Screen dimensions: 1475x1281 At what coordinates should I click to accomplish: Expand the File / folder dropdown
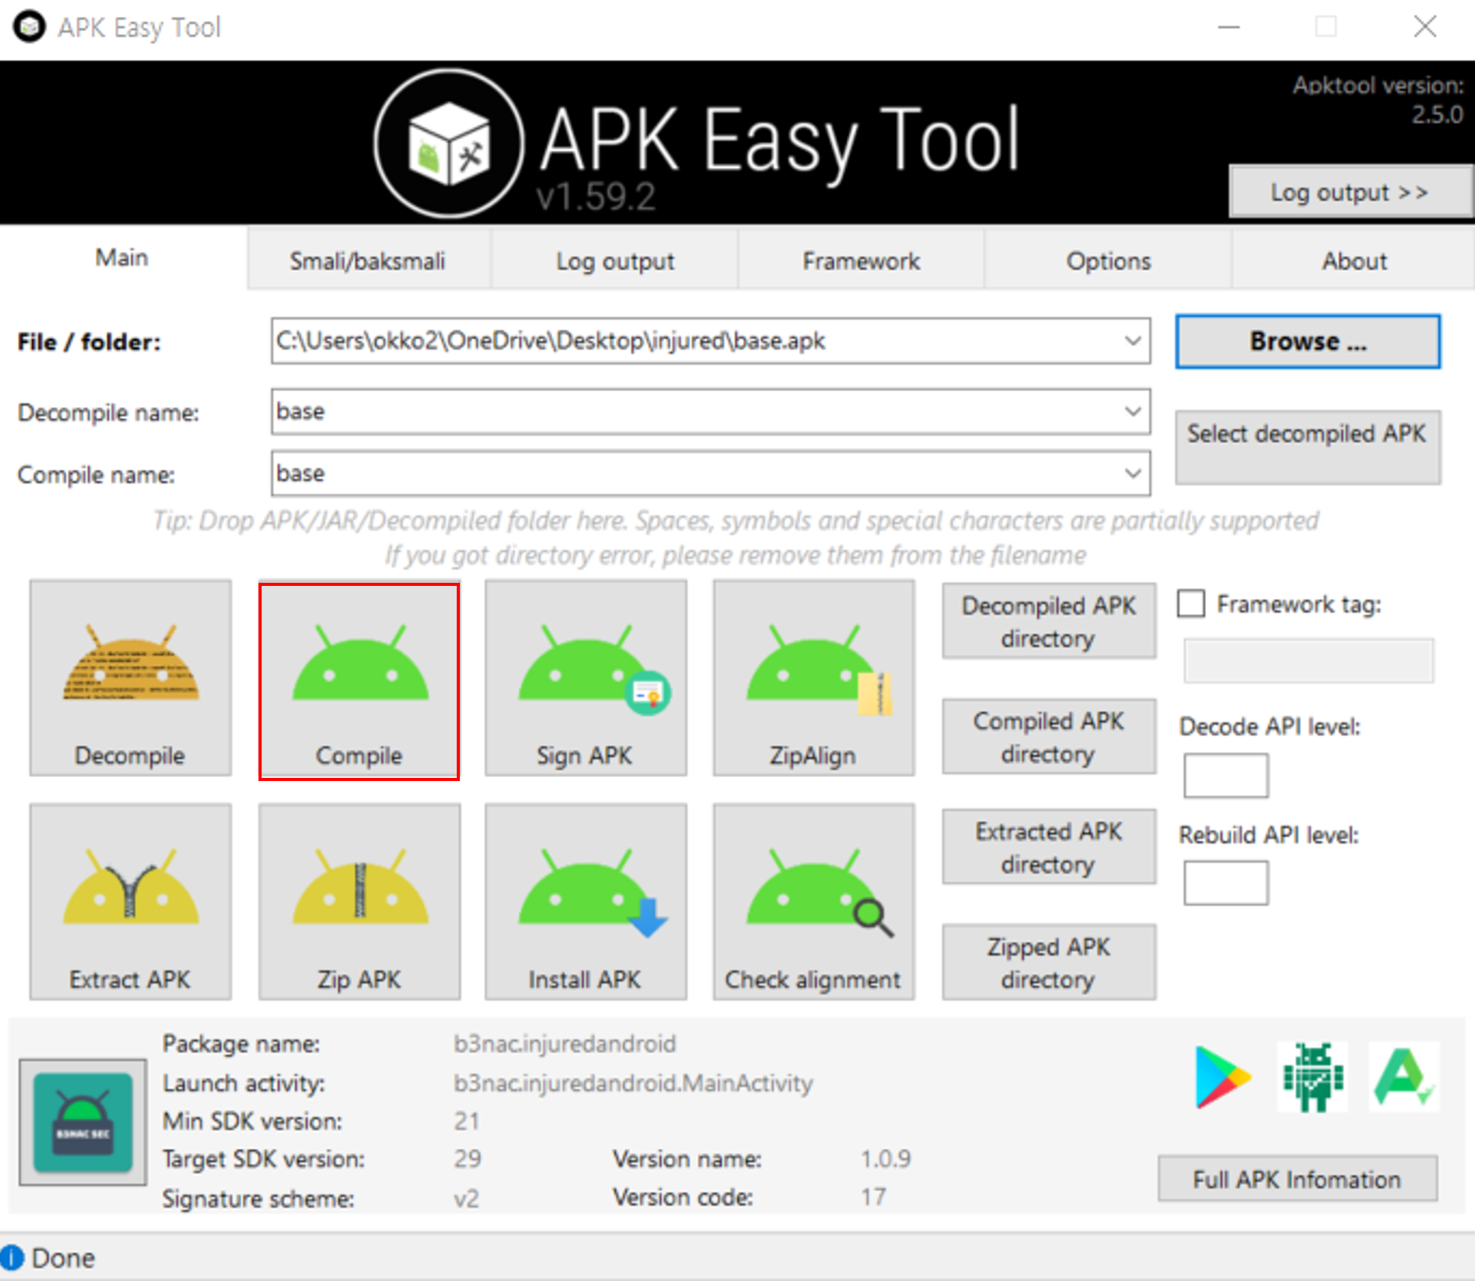point(1132,341)
